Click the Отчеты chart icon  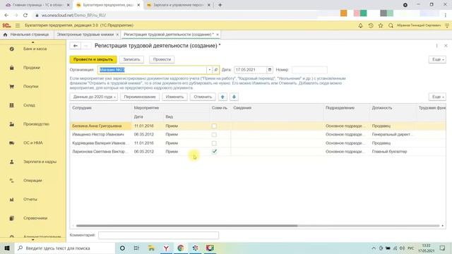pyautogui.click(x=11, y=199)
